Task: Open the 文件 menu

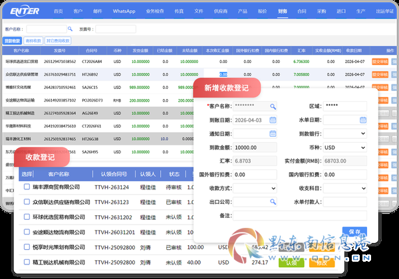Action: (x=199, y=11)
